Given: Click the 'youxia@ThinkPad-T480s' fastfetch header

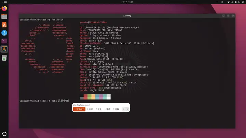Looking at the screenshot, I should pyautogui.click(x=93, y=22).
